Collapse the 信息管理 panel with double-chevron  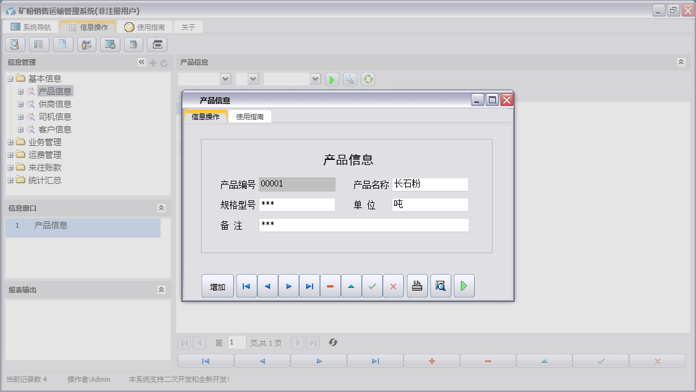[x=141, y=62]
